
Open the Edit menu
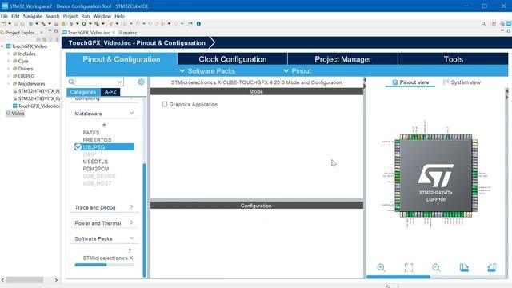click(15, 16)
